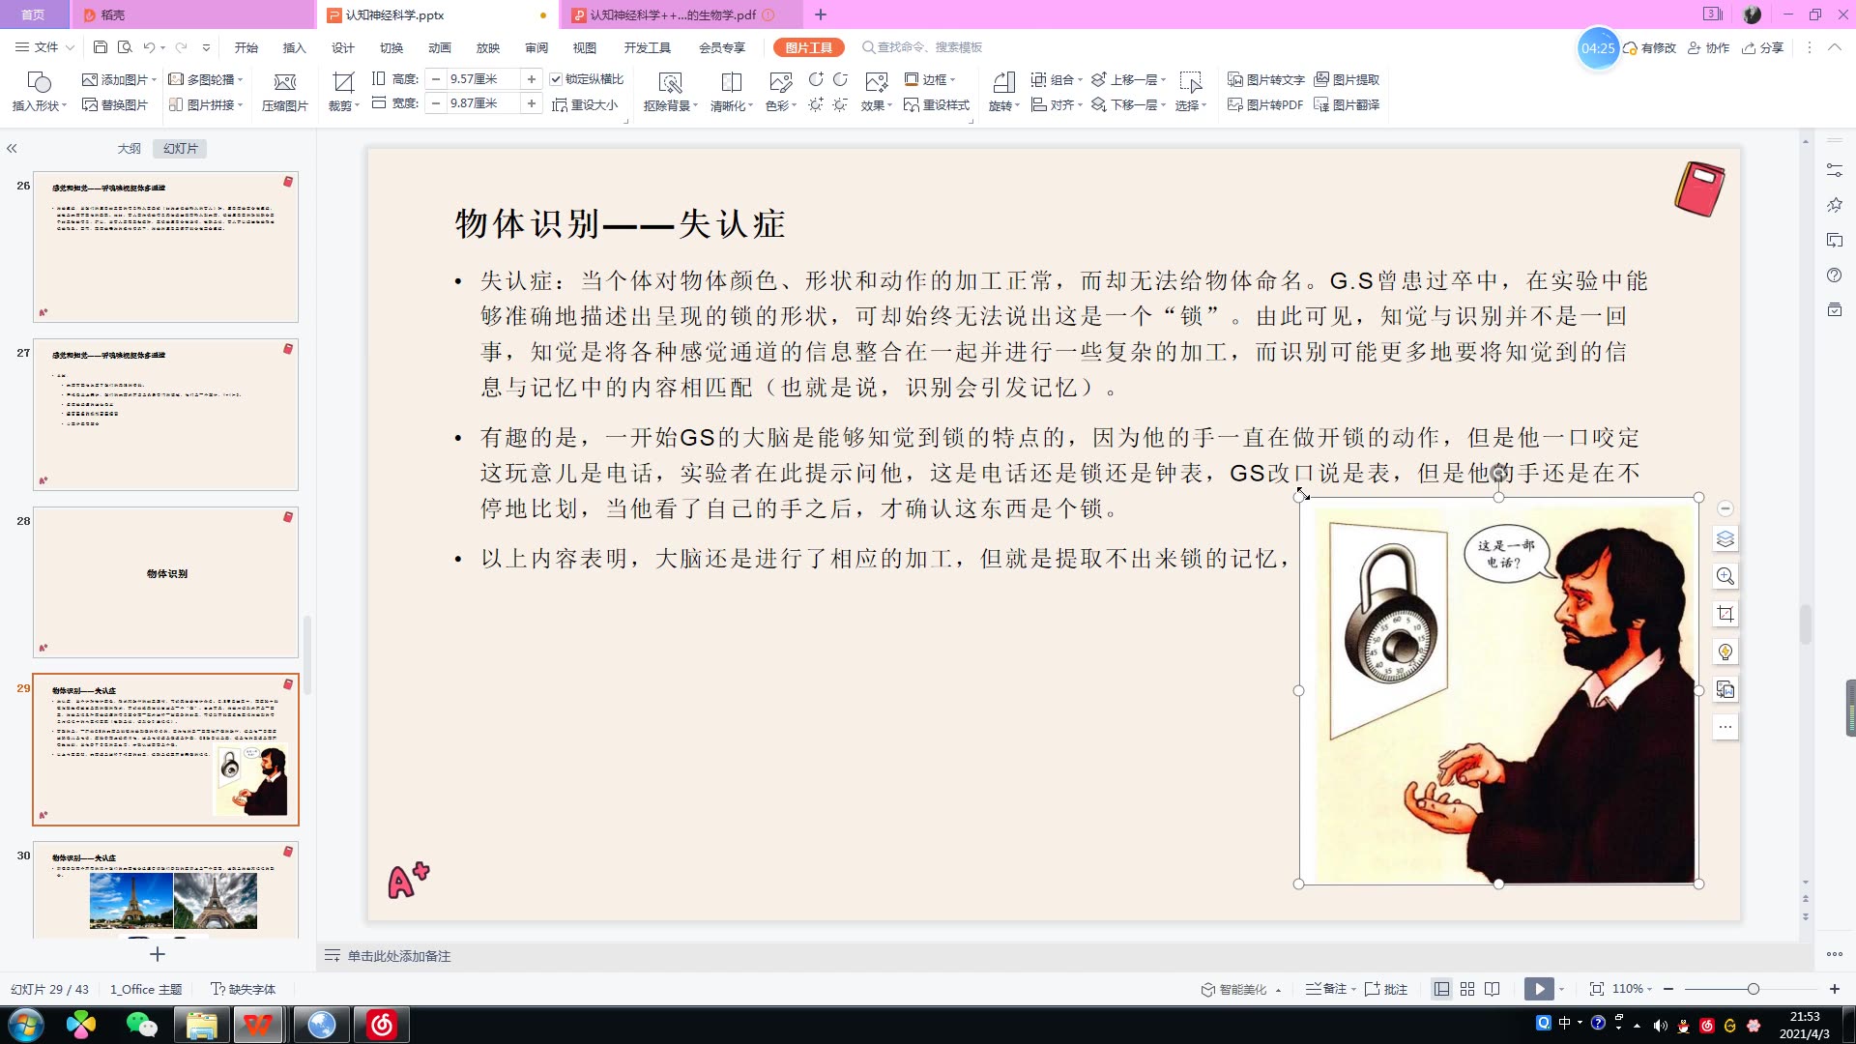Click the lightbulb icon beside picture
Image resolution: width=1856 pixels, height=1044 pixels.
1725,652
